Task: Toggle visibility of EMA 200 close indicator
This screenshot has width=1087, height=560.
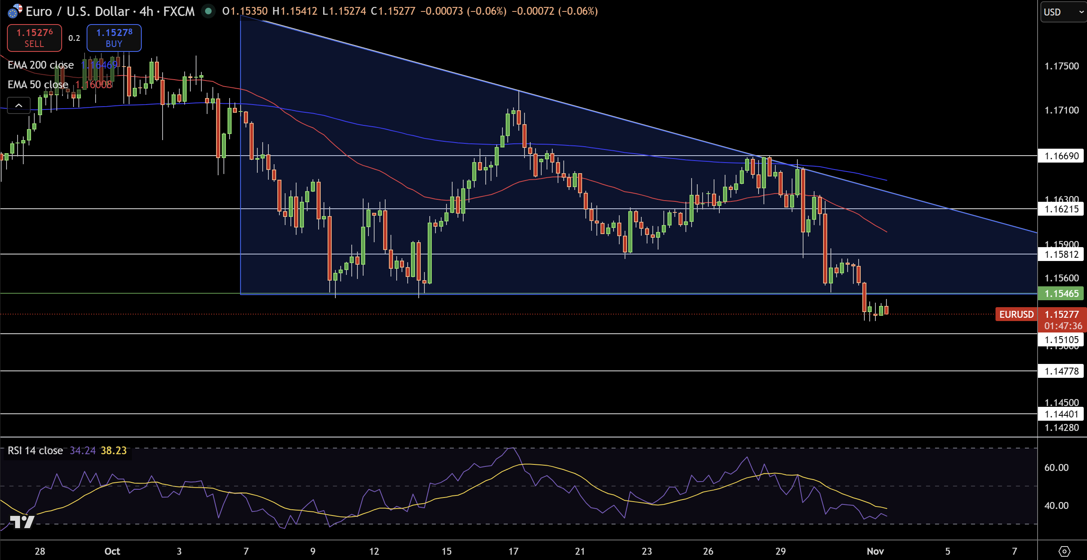Action: 40,65
